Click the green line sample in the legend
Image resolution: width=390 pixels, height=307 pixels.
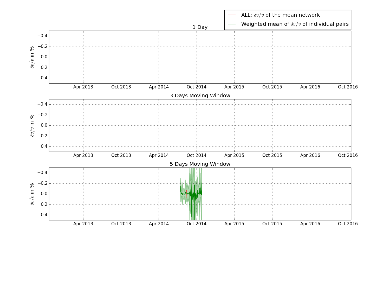[x=231, y=24]
